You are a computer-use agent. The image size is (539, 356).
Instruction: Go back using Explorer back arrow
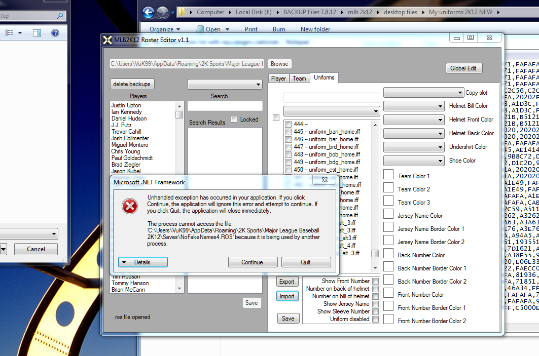click(149, 12)
